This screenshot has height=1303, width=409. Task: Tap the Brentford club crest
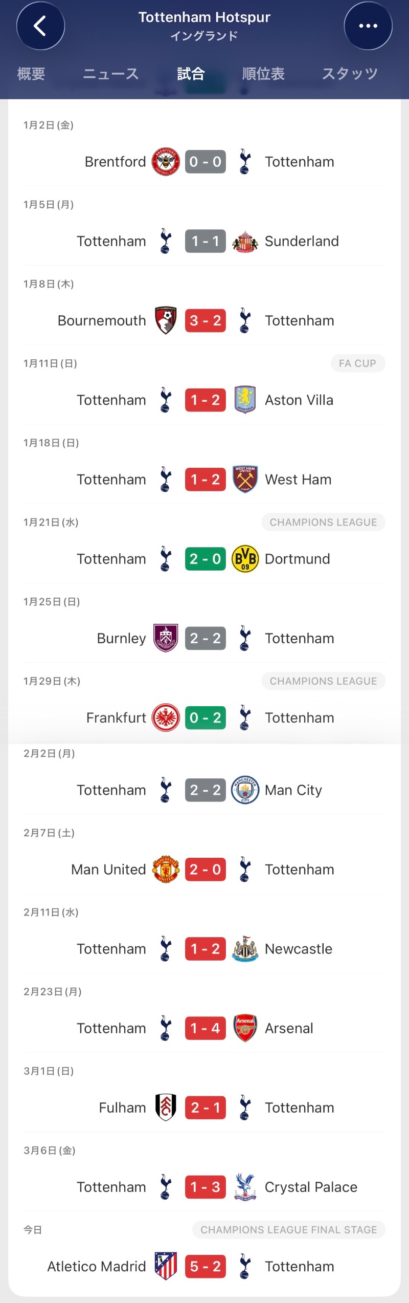click(x=166, y=162)
